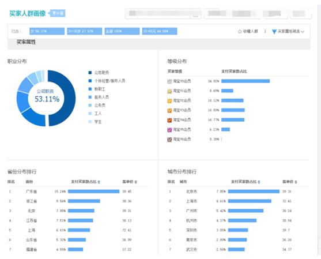The image size is (321, 259).
Task: Click the 淘宝V4会员 red badge icon
Action: 169,120
